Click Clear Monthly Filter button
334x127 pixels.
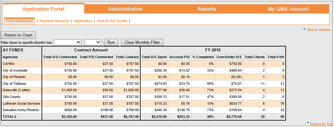coord(142,42)
